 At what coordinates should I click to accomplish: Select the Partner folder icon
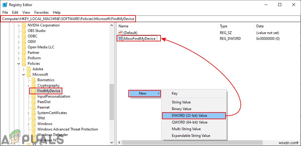pos(24,53)
